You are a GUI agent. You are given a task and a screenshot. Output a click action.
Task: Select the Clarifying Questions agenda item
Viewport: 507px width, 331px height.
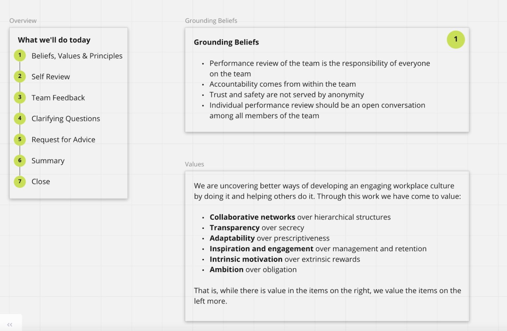click(66, 119)
